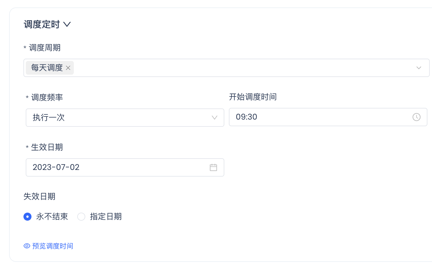The image size is (432, 265).
Task: Click the eye icon beside 预览调度时间
Action: point(27,246)
